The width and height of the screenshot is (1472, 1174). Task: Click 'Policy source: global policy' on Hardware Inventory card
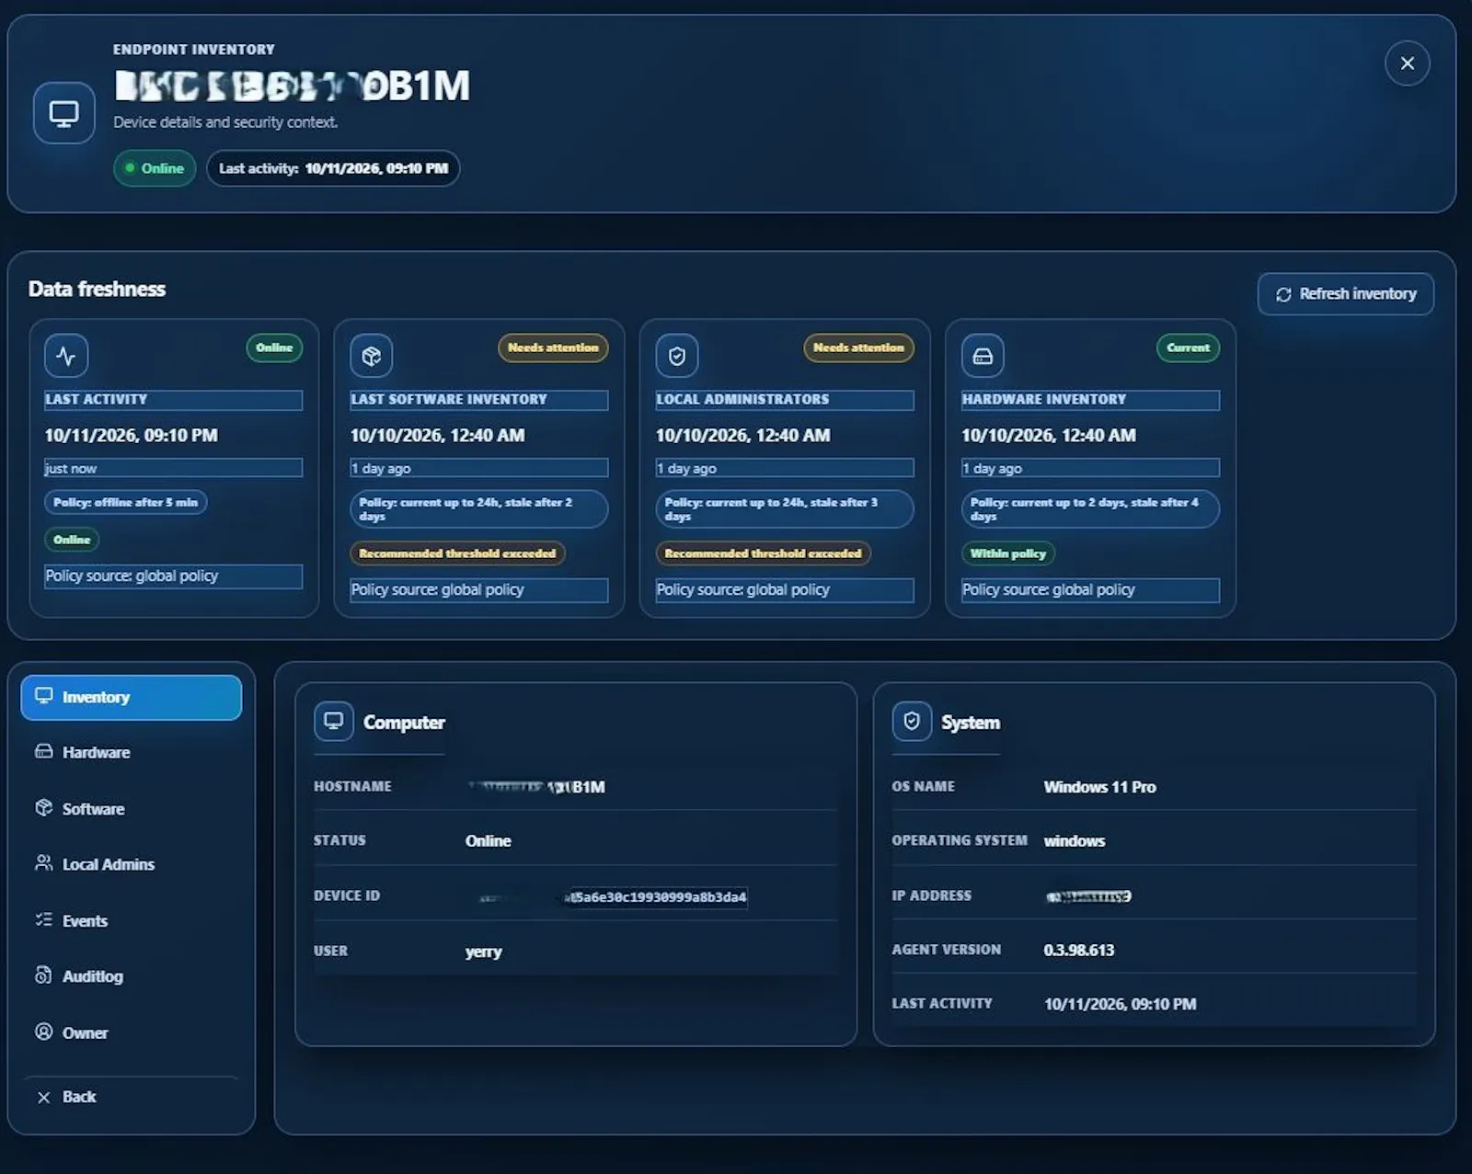[x=1090, y=590]
